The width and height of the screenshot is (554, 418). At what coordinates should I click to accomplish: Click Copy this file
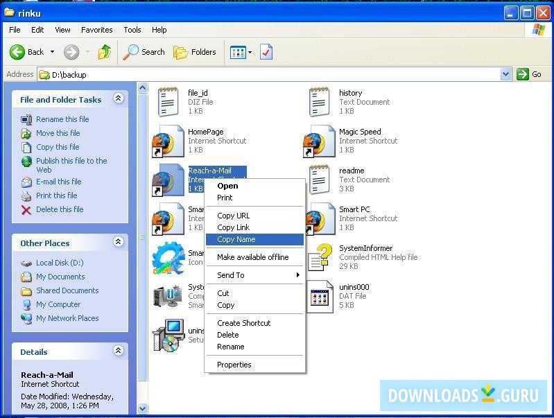(x=58, y=147)
